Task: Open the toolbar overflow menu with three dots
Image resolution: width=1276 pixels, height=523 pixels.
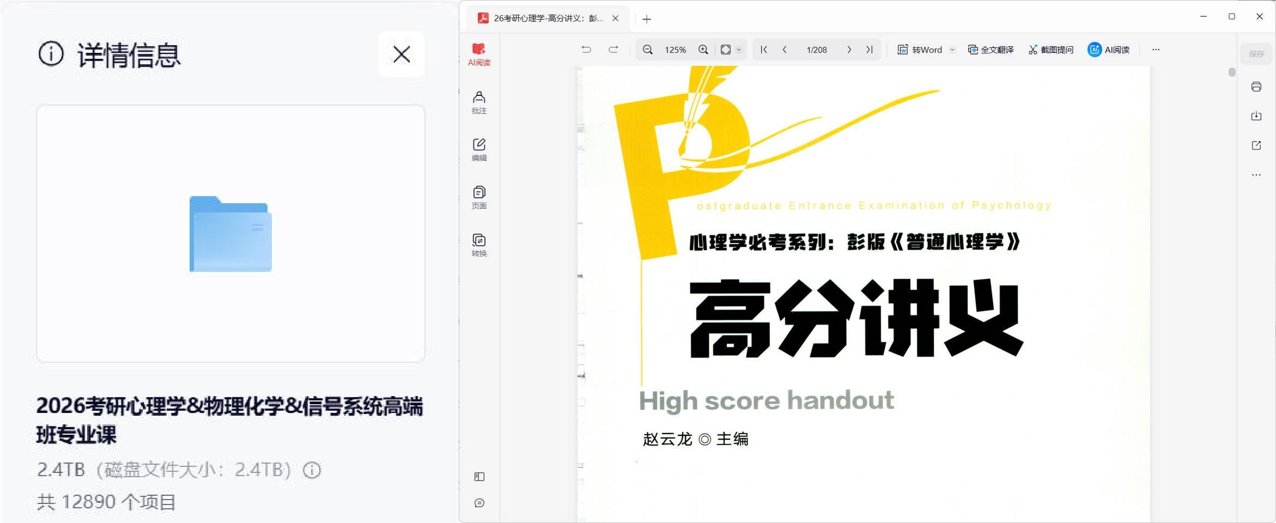Action: click(1156, 50)
